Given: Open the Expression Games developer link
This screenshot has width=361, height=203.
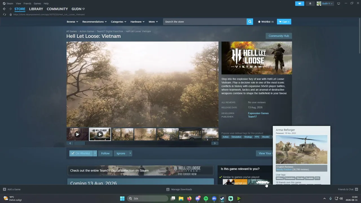Looking at the screenshot, I should pyautogui.click(x=258, y=113).
